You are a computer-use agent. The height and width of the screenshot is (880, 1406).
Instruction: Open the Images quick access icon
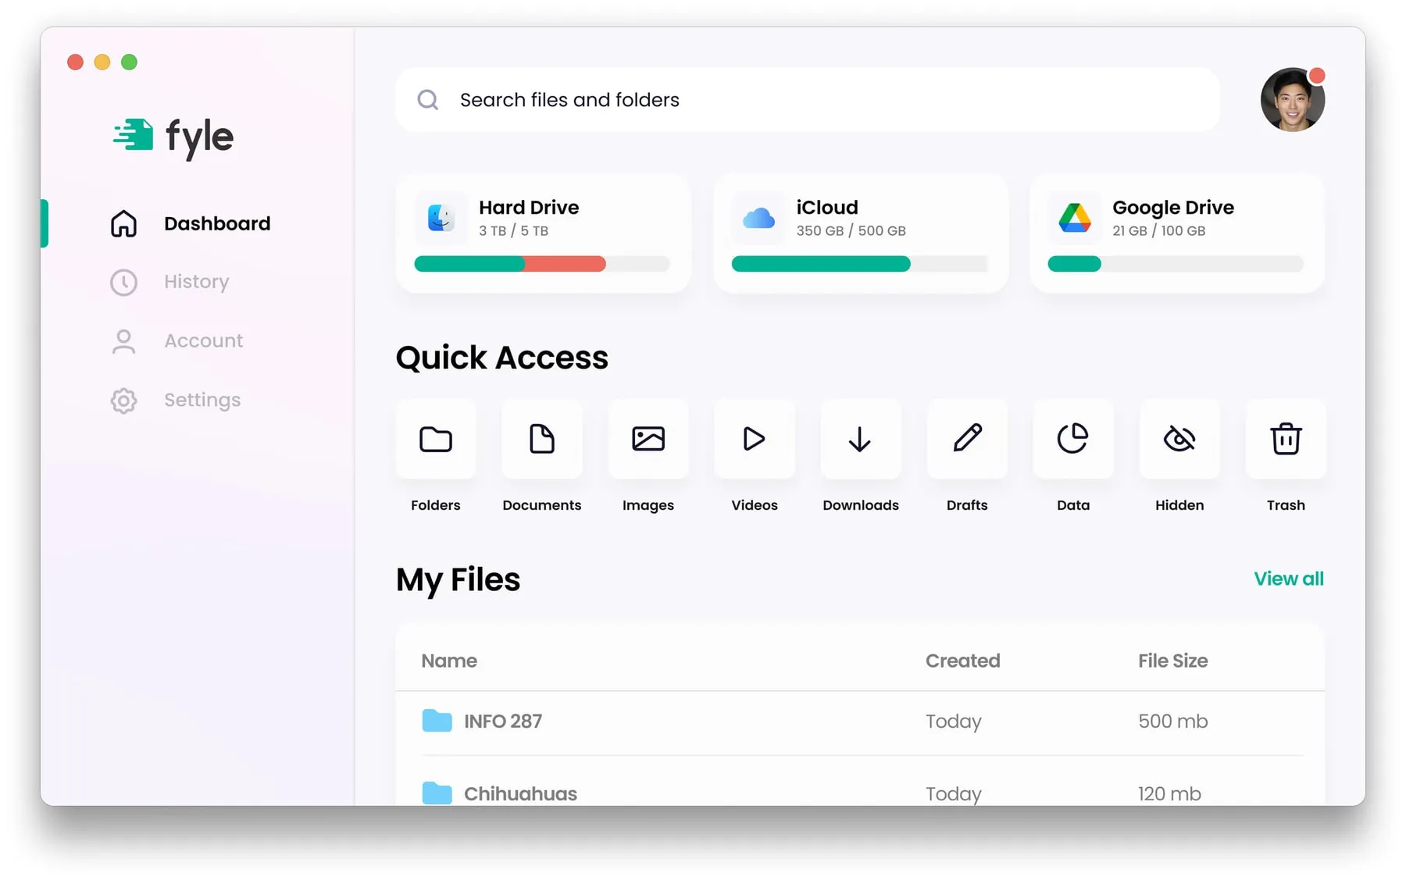pos(648,439)
